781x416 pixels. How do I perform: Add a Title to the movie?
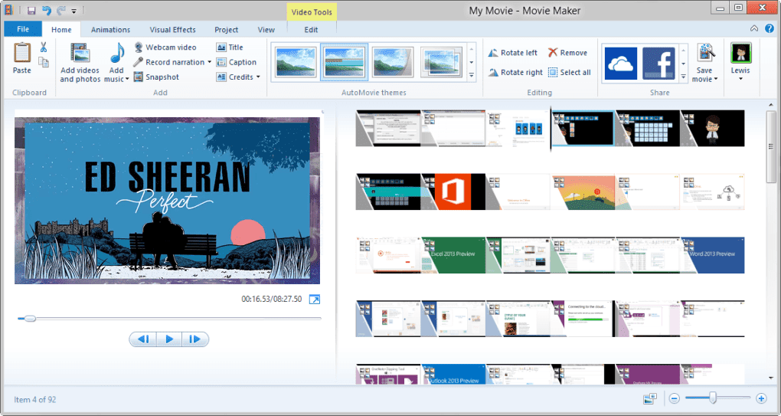(x=230, y=47)
